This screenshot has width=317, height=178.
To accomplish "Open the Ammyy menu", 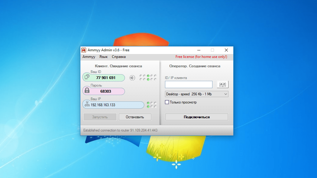I will (89, 57).
